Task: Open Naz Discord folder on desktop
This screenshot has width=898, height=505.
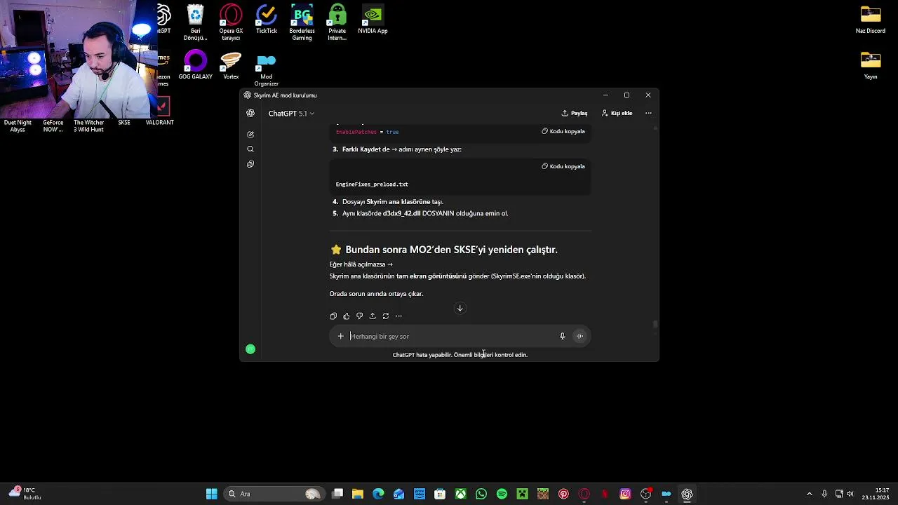Action: coord(871,19)
